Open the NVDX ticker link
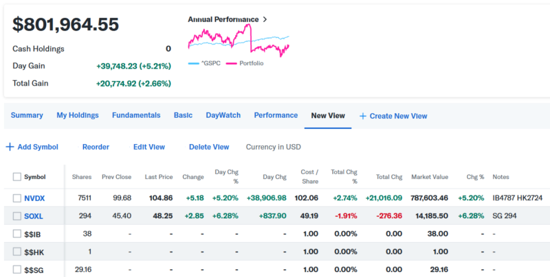 [x=34, y=198]
